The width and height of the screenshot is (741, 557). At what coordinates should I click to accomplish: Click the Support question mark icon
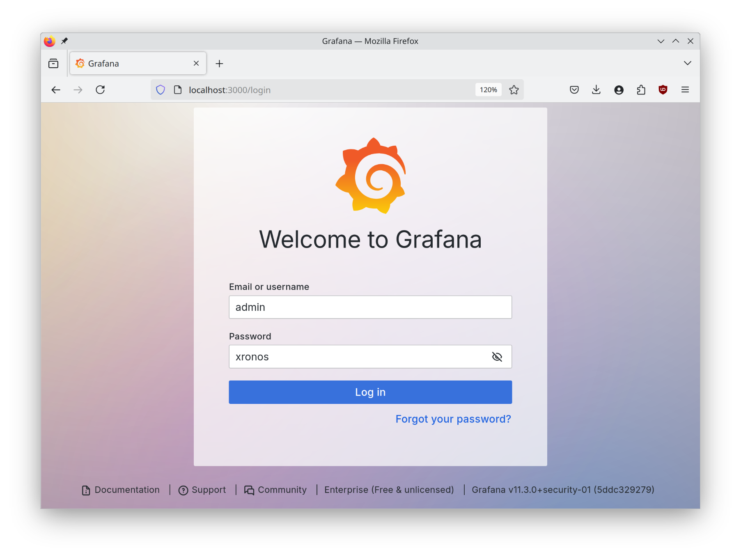183,490
